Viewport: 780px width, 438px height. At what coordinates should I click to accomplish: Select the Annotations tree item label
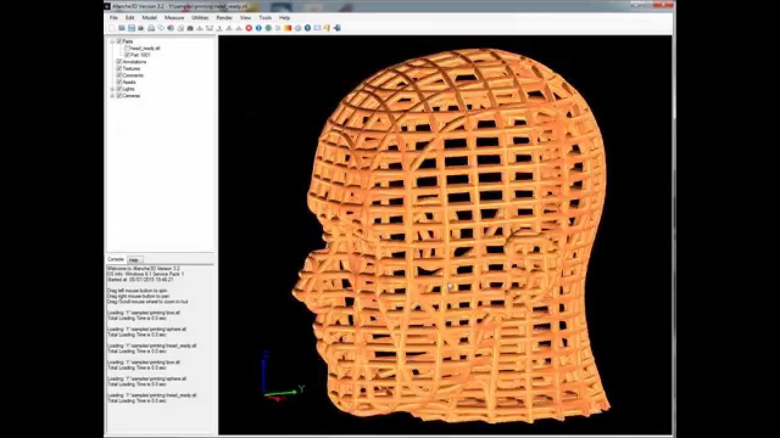click(x=135, y=61)
